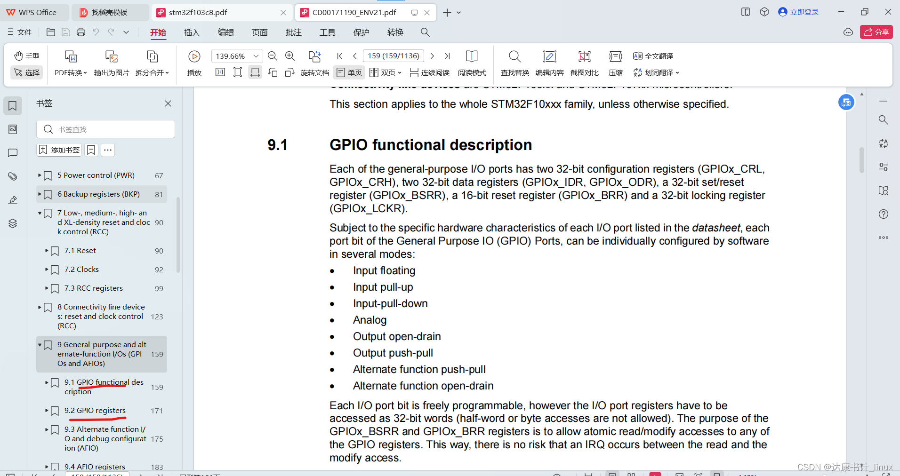Open the thumbnails panel sidebar icon
The height and width of the screenshot is (476, 900).
pos(13,129)
